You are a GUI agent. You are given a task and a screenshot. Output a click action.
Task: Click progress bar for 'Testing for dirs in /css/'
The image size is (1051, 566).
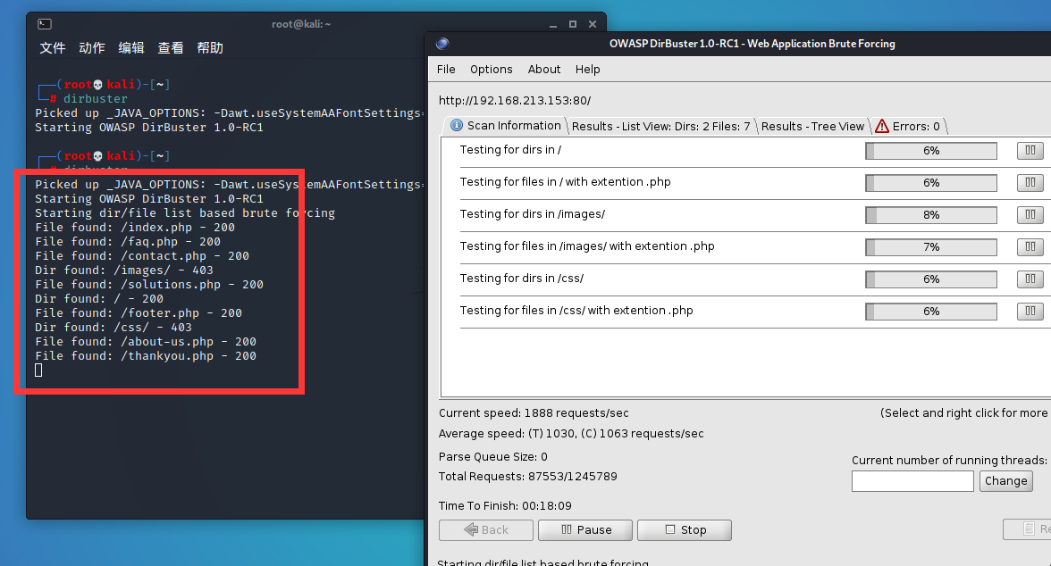(x=931, y=279)
